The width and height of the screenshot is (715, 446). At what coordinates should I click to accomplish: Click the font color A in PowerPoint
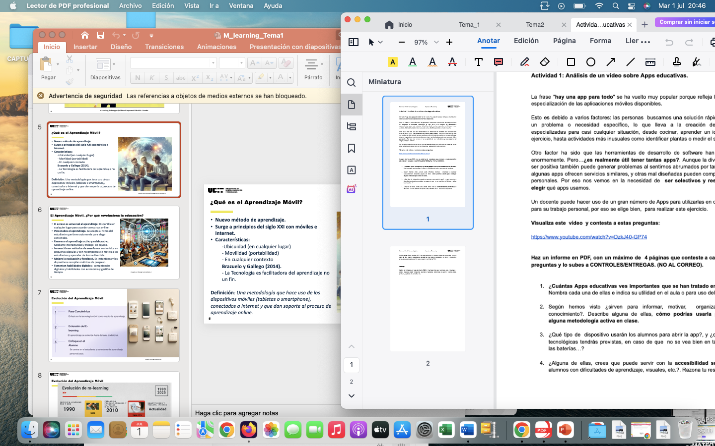tap(281, 78)
